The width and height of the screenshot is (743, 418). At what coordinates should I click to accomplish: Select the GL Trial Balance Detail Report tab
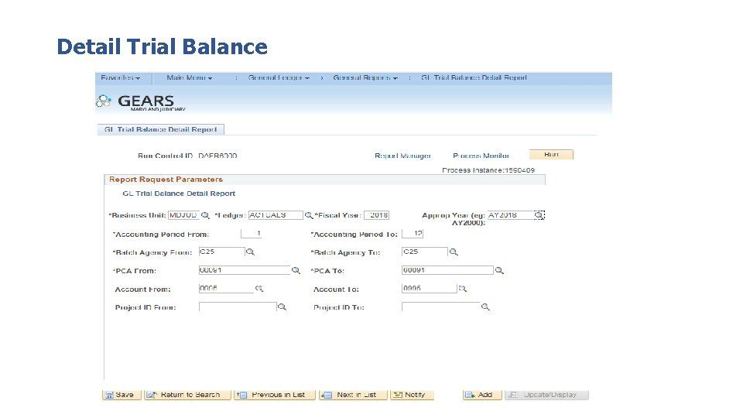click(x=161, y=129)
